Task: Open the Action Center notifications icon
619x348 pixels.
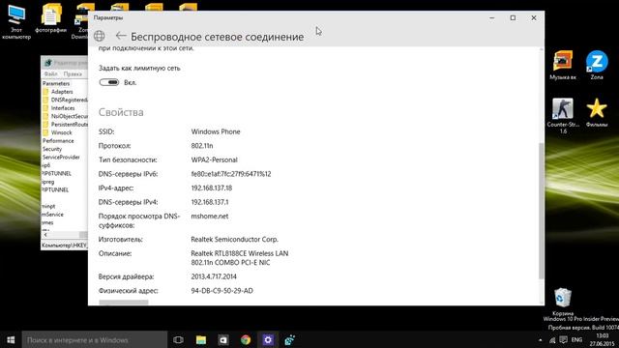Action: [563, 339]
